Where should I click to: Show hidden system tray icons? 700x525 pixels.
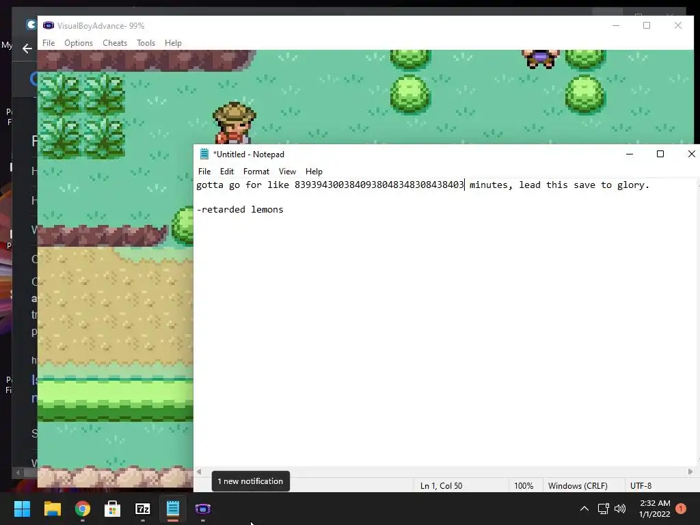[x=584, y=509]
